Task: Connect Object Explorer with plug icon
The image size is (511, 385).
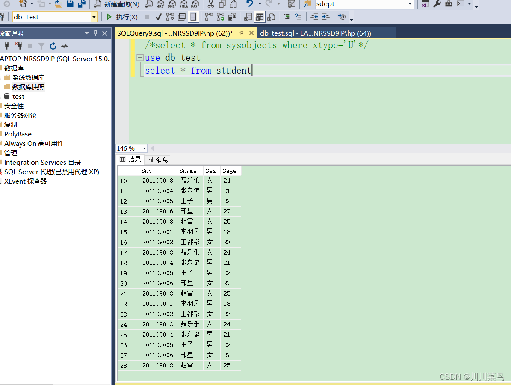Action: tap(7, 46)
